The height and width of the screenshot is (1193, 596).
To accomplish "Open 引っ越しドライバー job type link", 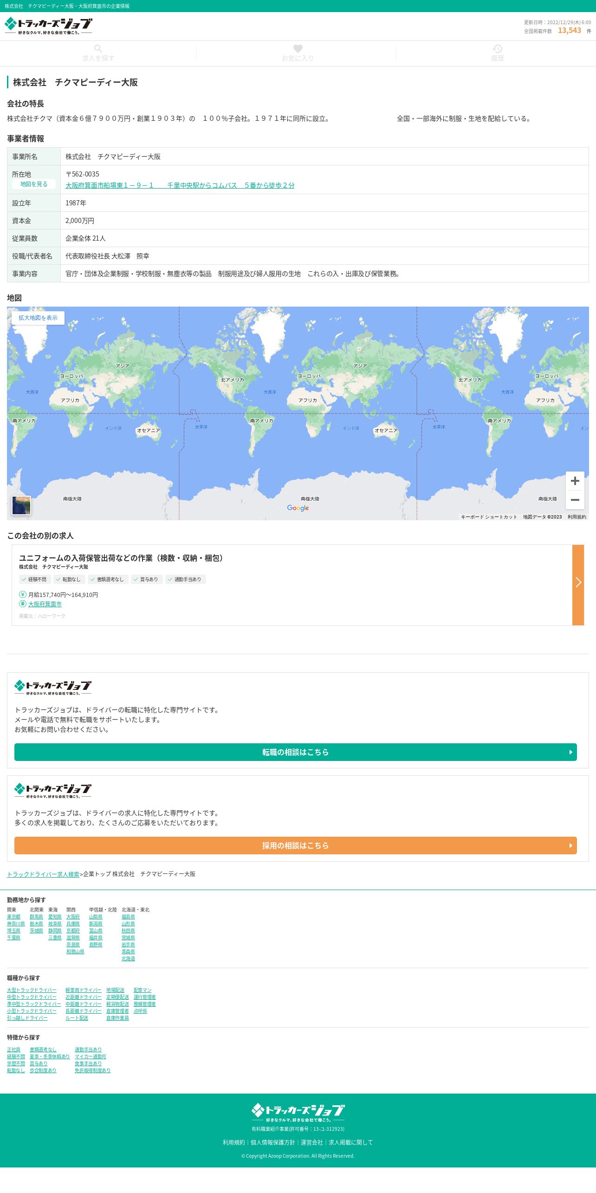I will tap(27, 1018).
